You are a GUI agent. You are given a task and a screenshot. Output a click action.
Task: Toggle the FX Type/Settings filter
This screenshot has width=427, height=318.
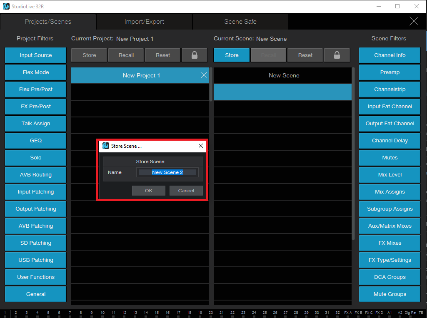(x=390, y=260)
